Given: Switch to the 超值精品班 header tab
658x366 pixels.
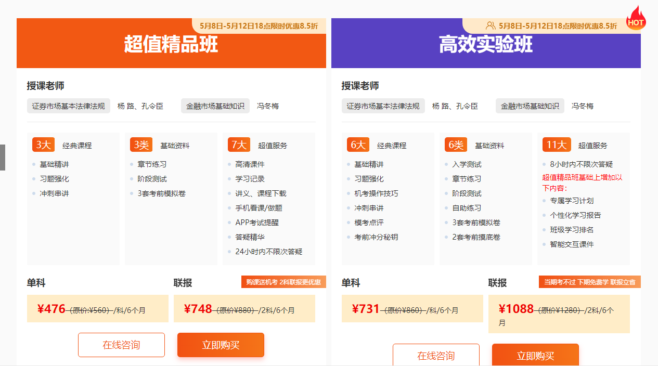Looking at the screenshot, I should click(x=171, y=43).
